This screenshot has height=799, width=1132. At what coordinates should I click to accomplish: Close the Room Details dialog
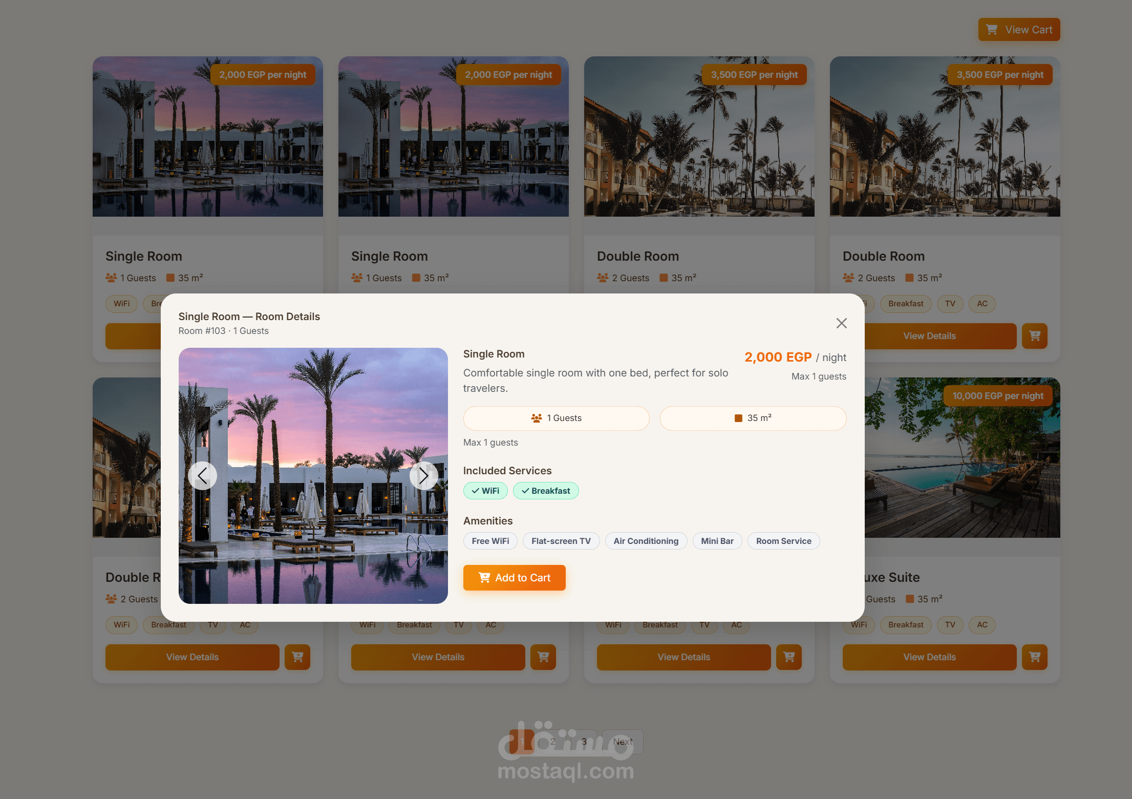coord(841,323)
